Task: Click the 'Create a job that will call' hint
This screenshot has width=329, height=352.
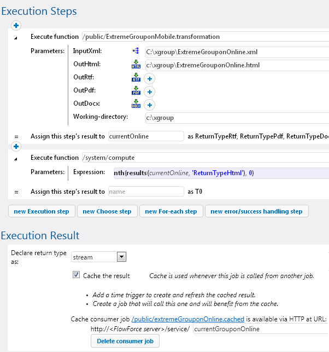Action: (x=185, y=304)
